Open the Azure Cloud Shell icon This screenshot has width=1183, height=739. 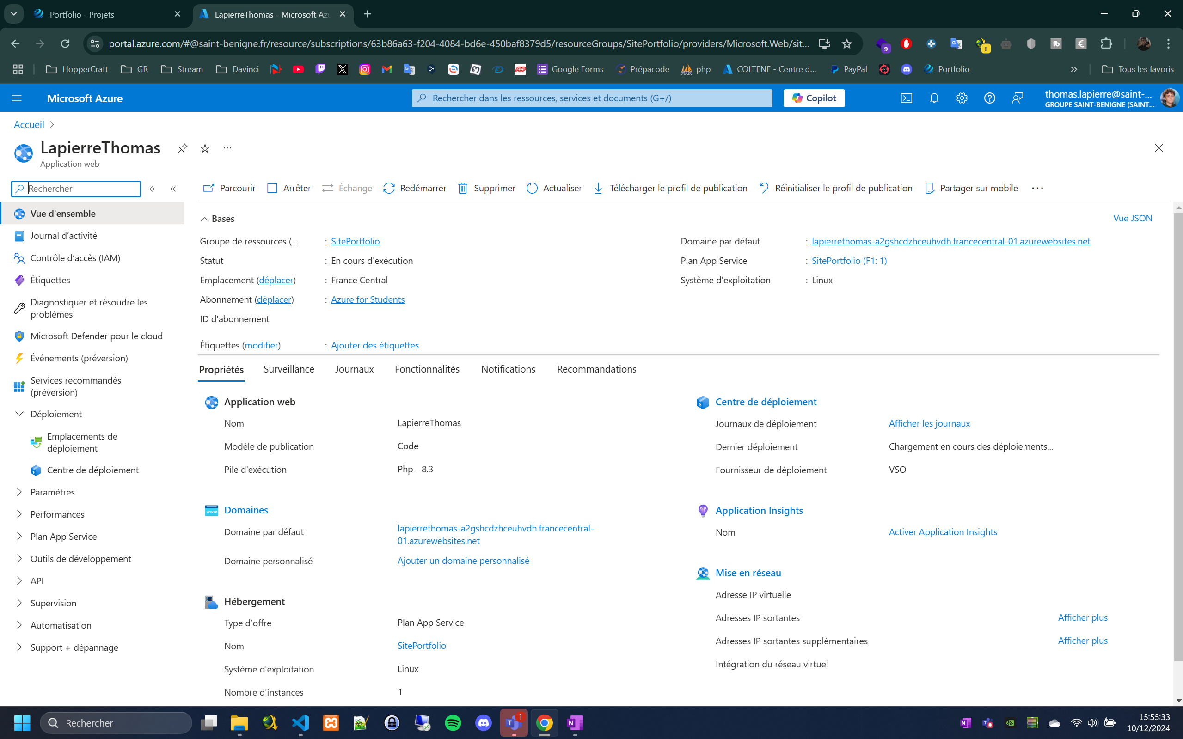[x=906, y=98]
